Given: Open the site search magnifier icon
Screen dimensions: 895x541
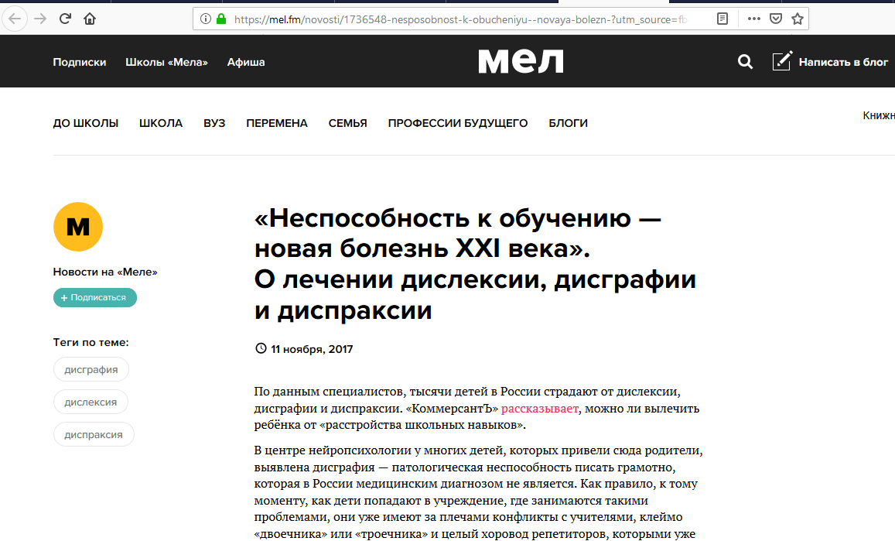Looking at the screenshot, I should pos(745,62).
